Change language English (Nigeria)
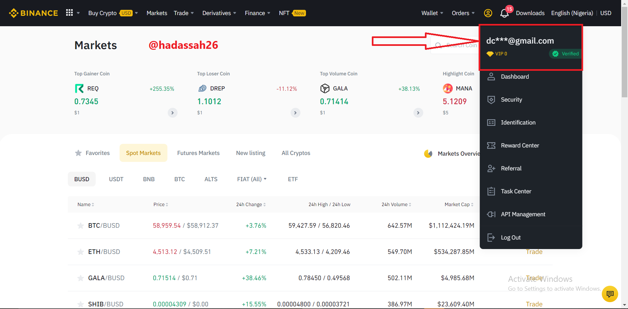This screenshot has width=628, height=309. pyautogui.click(x=572, y=13)
